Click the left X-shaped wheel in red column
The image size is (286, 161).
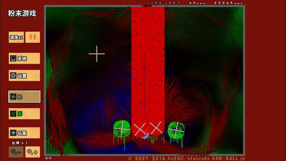point(140,129)
